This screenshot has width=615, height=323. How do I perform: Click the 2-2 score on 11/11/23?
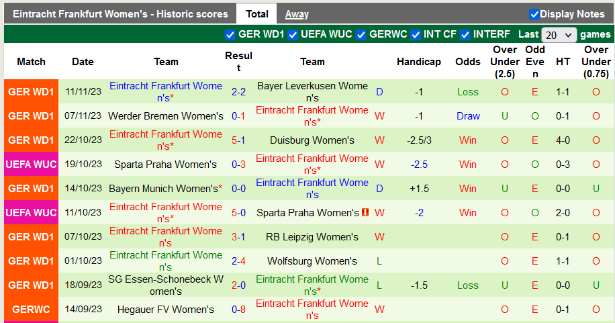tap(238, 92)
